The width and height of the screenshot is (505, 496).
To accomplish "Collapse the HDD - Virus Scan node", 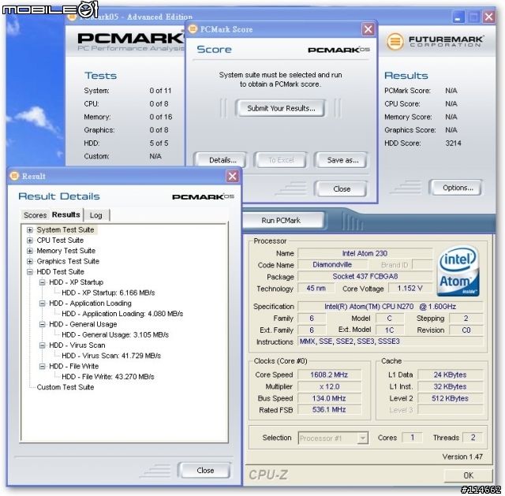I will pyautogui.click(x=42, y=345).
